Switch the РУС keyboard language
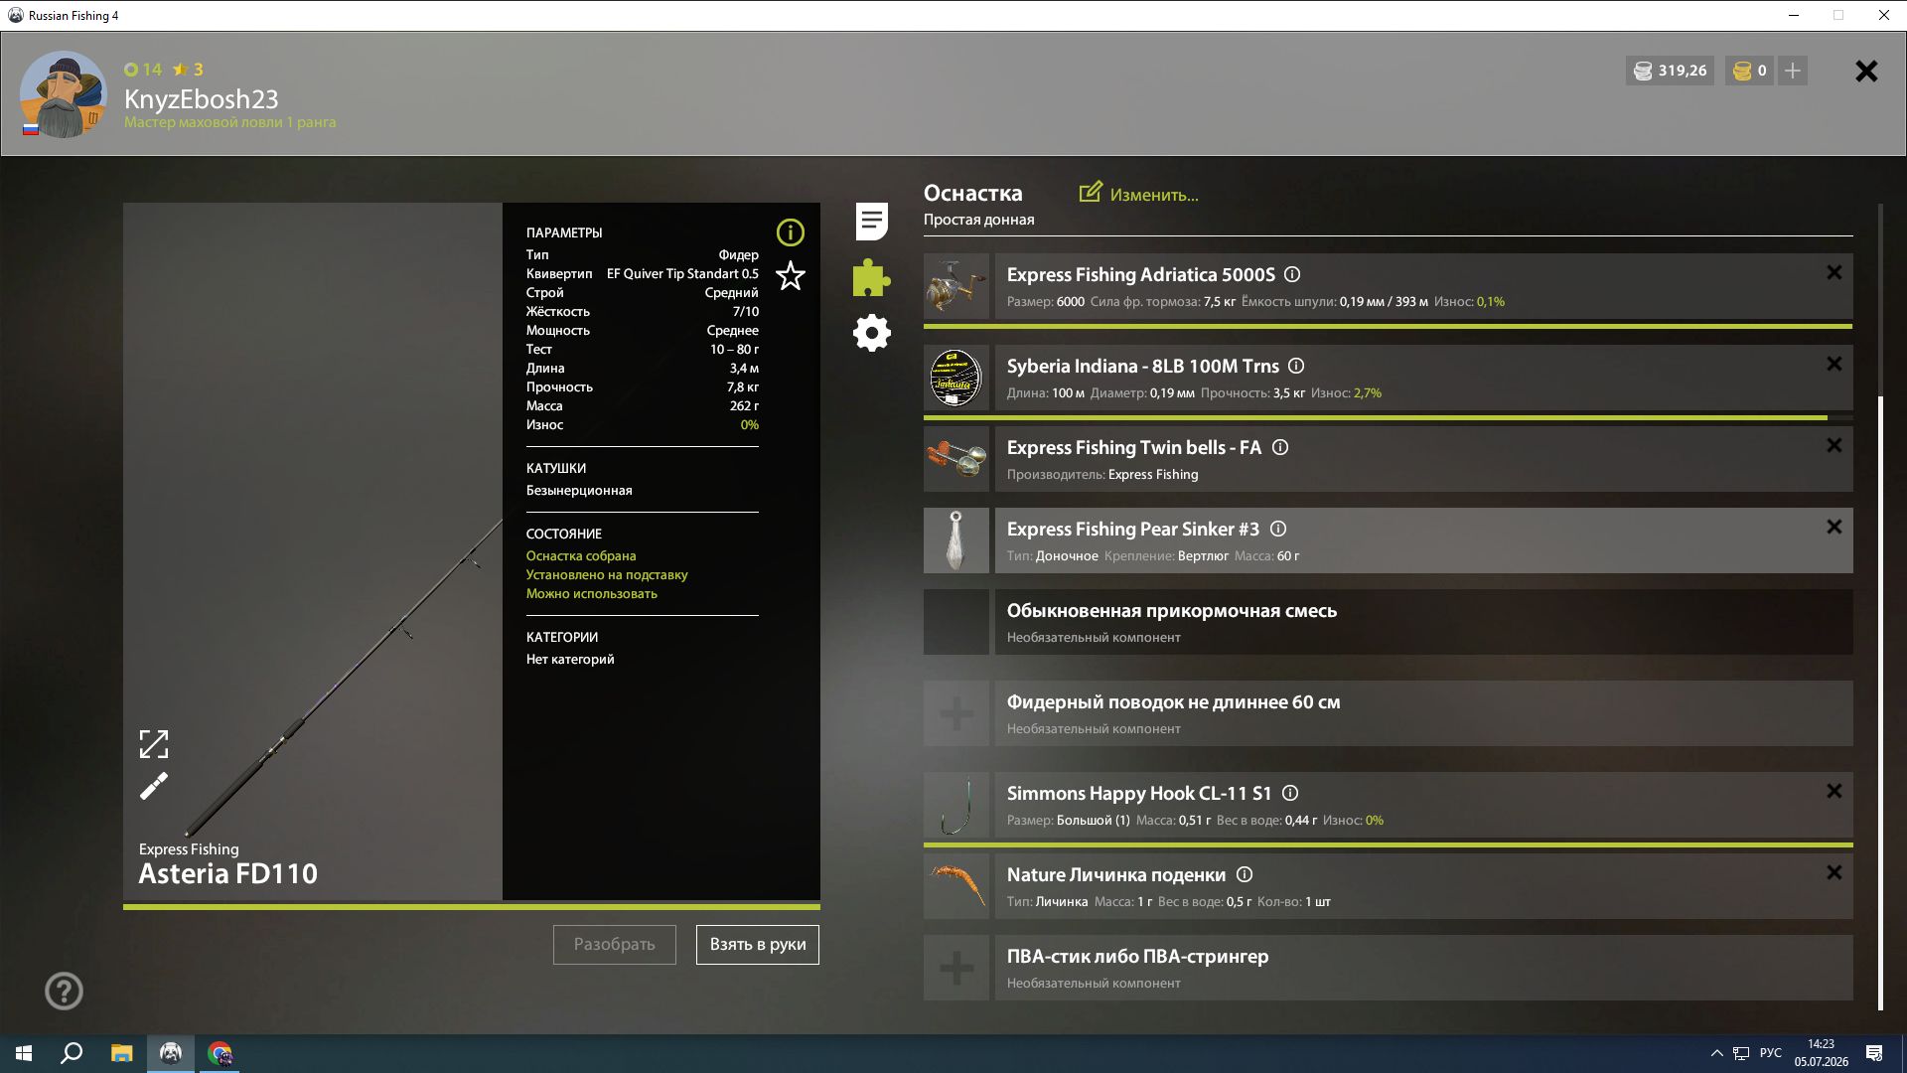This screenshot has width=1907, height=1073. [x=1770, y=1053]
